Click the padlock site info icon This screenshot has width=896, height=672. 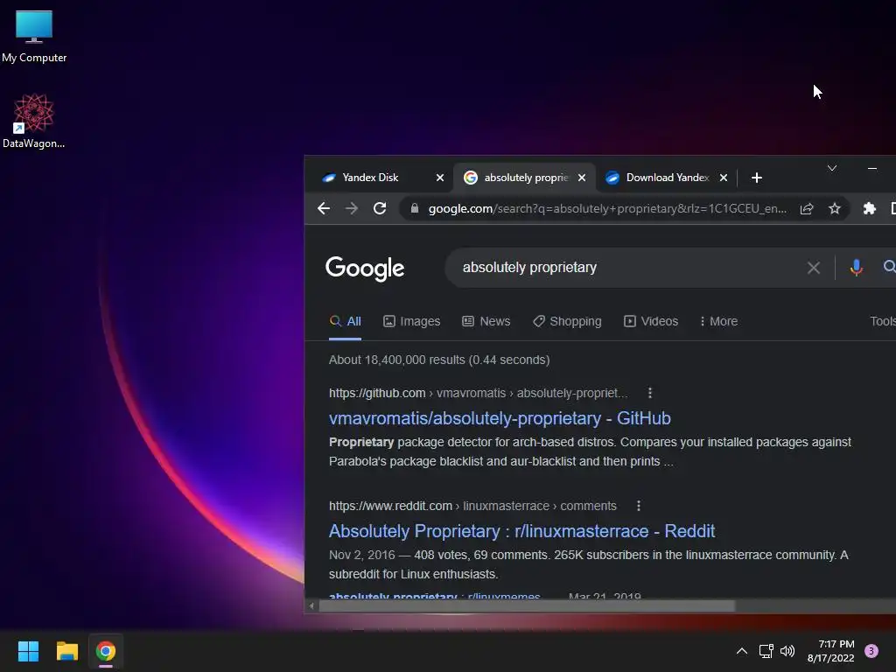click(x=414, y=208)
